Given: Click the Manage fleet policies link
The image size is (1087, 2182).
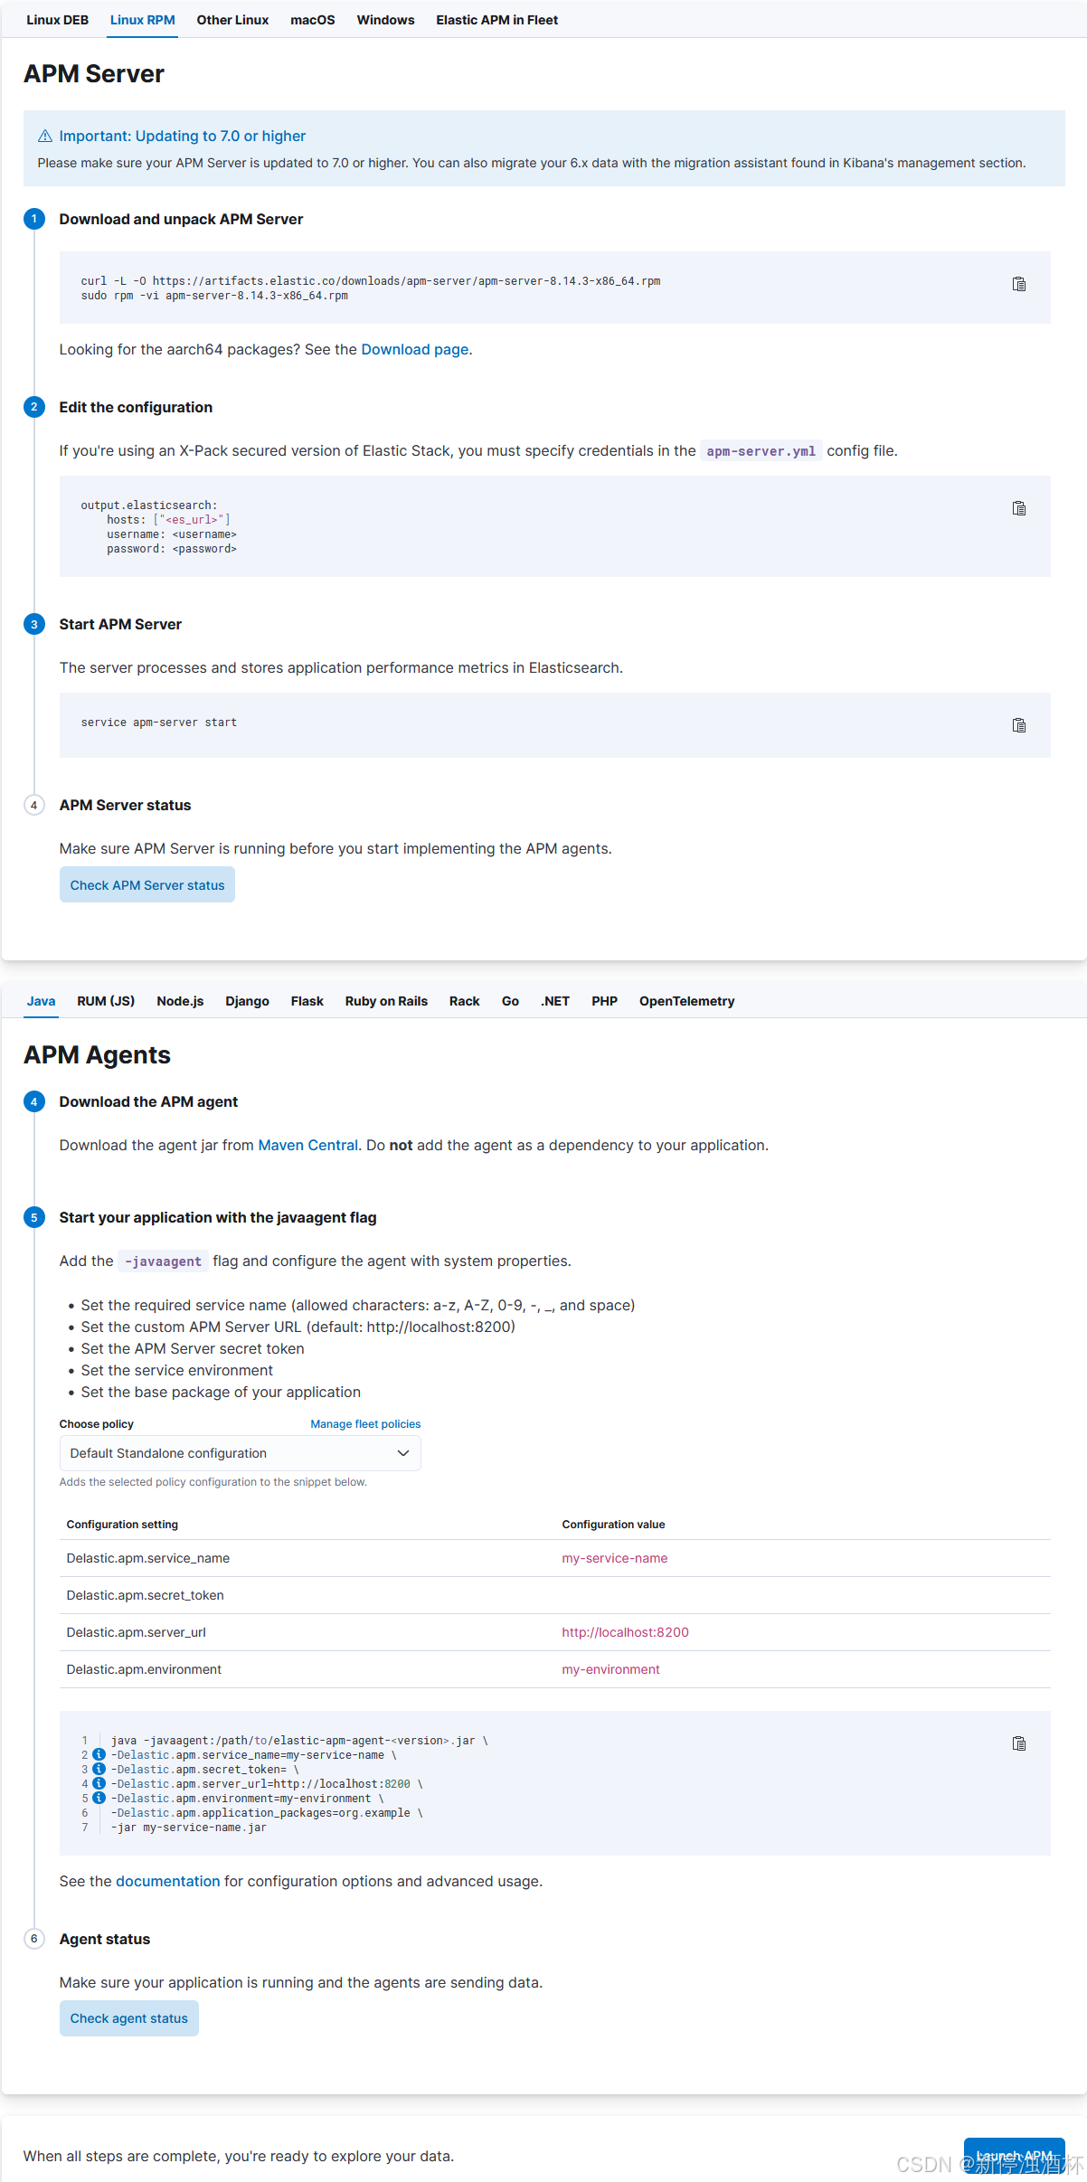Looking at the screenshot, I should (x=364, y=1423).
